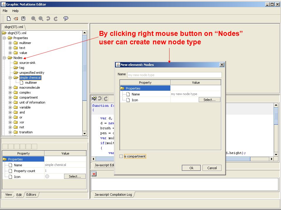Viewport: 281px width, 210px height.
Task: Expand the variable folder
Action: 10,107
